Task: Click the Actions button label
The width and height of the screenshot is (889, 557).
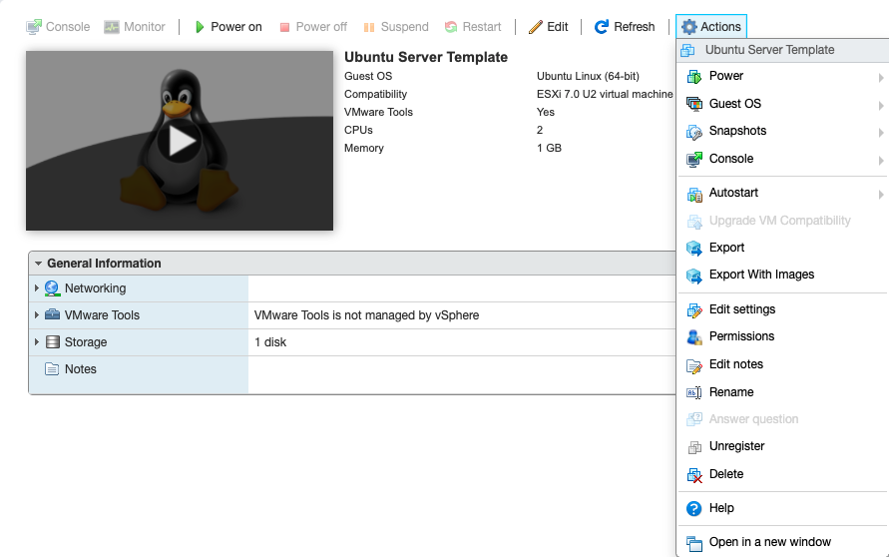Action: click(720, 27)
